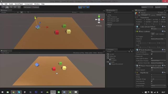This screenshot has height=94, width=168.
Task: Toggle 2D scene view mode
Action: tap(18, 12)
